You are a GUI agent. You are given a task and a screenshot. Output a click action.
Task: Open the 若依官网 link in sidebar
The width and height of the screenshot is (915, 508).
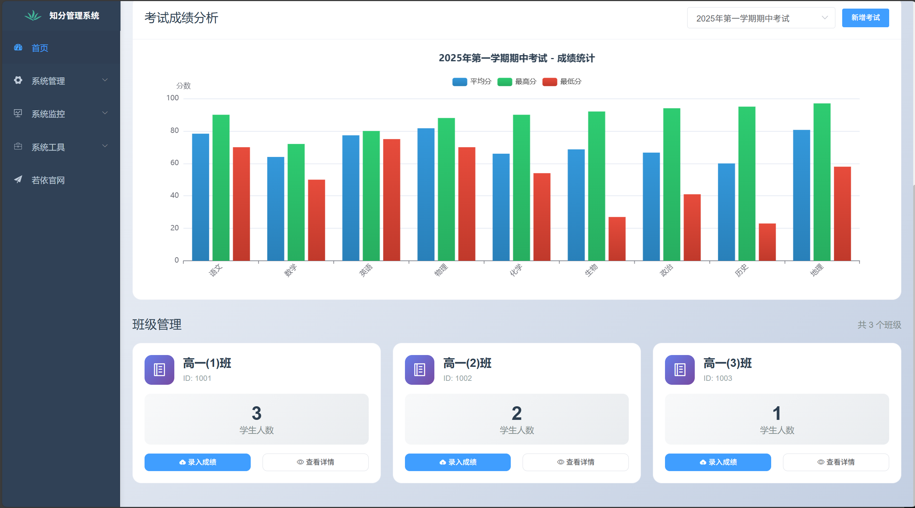[60, 180]
